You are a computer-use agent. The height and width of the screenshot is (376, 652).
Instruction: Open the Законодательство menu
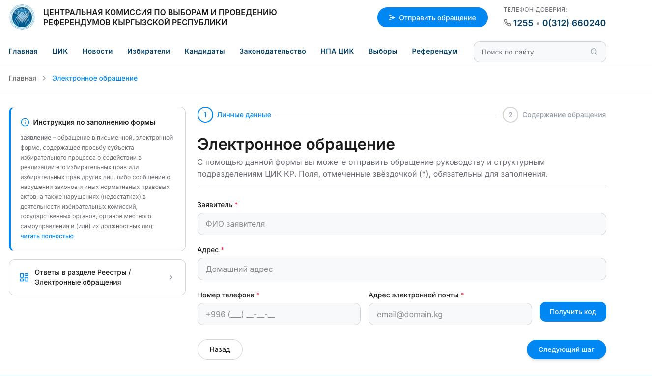pos(273,51)
